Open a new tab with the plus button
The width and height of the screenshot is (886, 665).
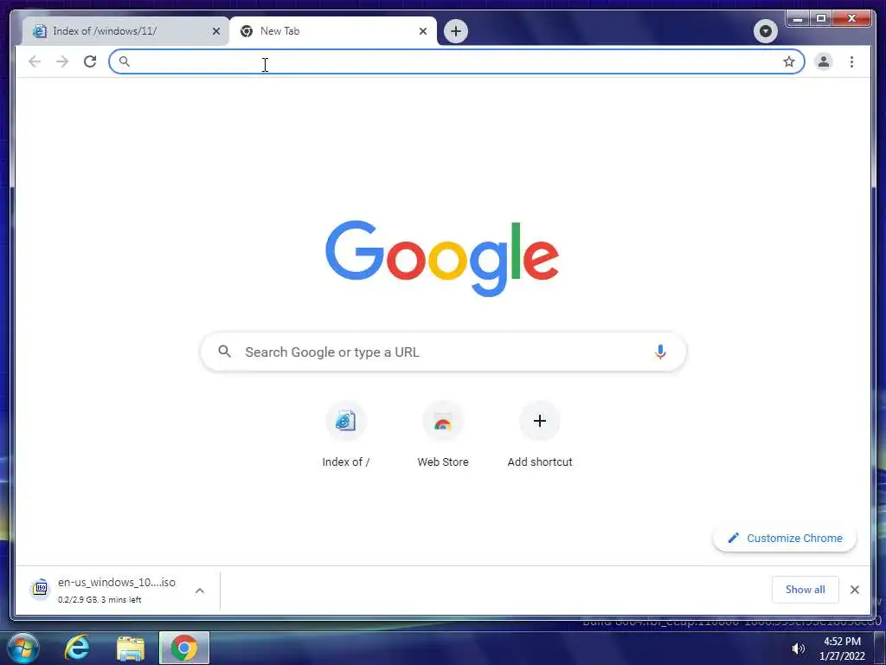click(x=455, y=31)
